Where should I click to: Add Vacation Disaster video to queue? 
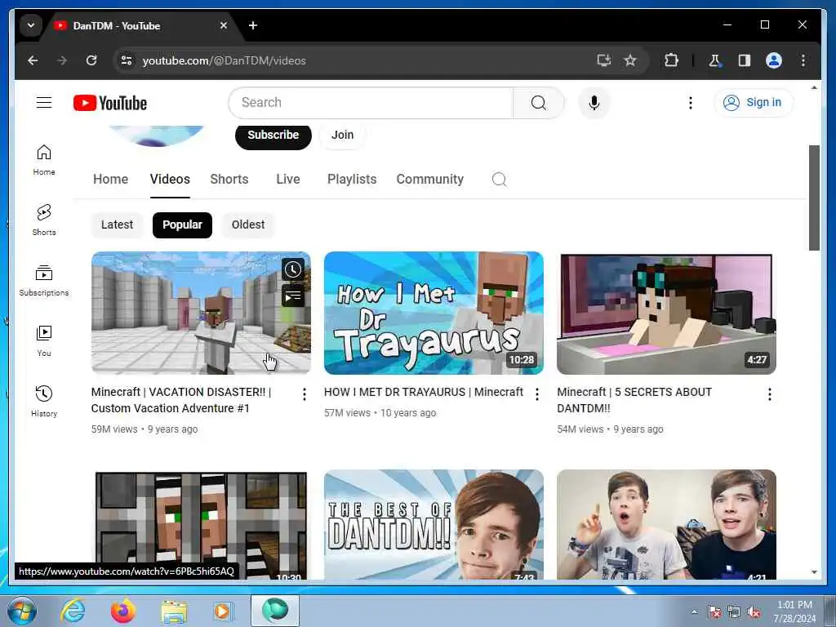click(x=293, y=296)
